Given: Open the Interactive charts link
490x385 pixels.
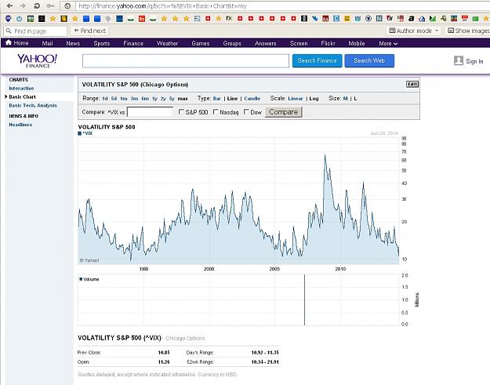Looking at the screenshot, I should tap(21, 89).
